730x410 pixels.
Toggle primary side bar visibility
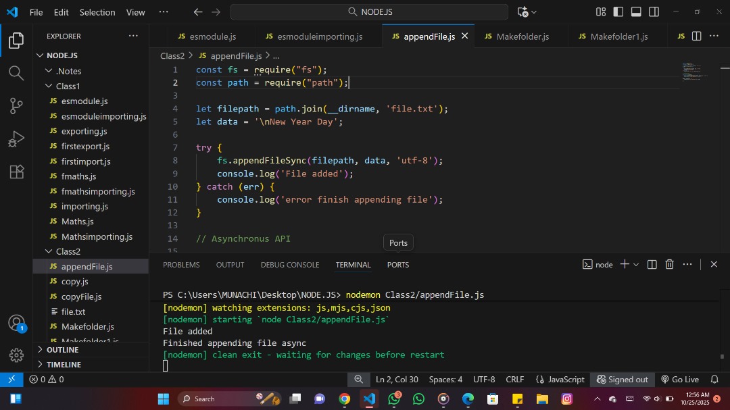coord(618,12)
